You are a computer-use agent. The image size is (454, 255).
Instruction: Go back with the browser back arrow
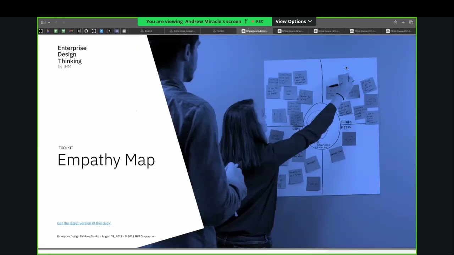pyautogui.click(x=56, y=22)
